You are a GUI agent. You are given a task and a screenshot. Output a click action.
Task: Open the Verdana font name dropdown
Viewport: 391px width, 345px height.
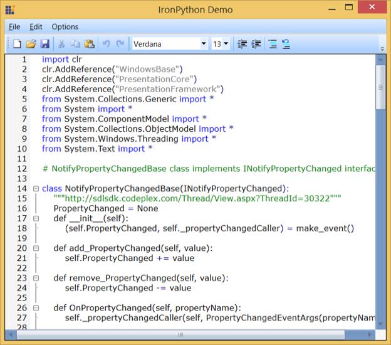[204, 43]
